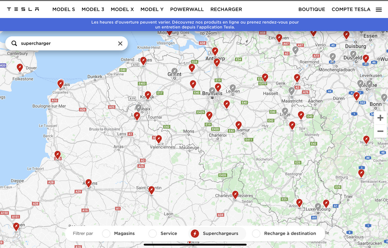The height and width of the screenshot is (248, 388).
Task: Select the Bernkastel-Kues supercharger pin
Action: tap(361, 173)
